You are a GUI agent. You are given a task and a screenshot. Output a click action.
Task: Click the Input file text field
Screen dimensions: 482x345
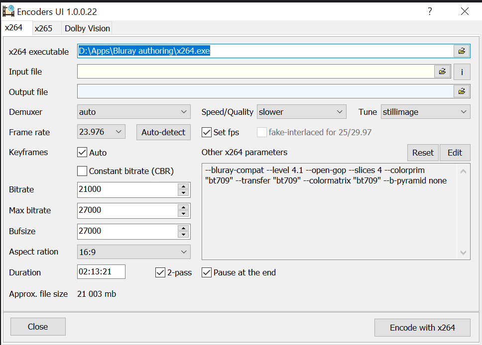click(255, 72)
